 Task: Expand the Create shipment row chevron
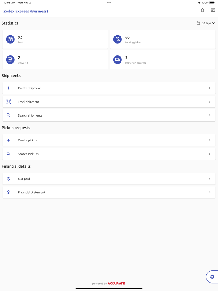(209, 88)
